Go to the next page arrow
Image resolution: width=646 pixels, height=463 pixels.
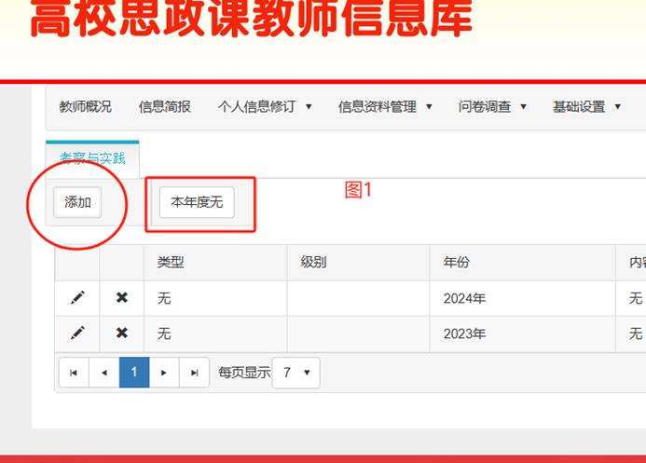[164, 373]
